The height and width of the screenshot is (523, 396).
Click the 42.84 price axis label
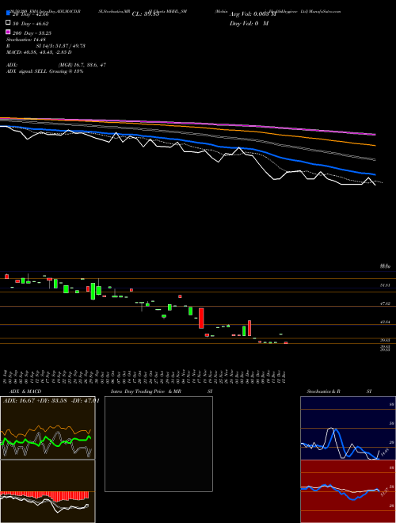pyautogui.click(x=385, y=323)
